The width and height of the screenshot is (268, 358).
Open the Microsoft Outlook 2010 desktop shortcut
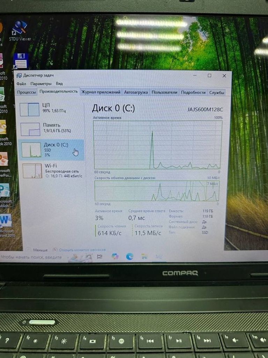click(x=5, y=133)
